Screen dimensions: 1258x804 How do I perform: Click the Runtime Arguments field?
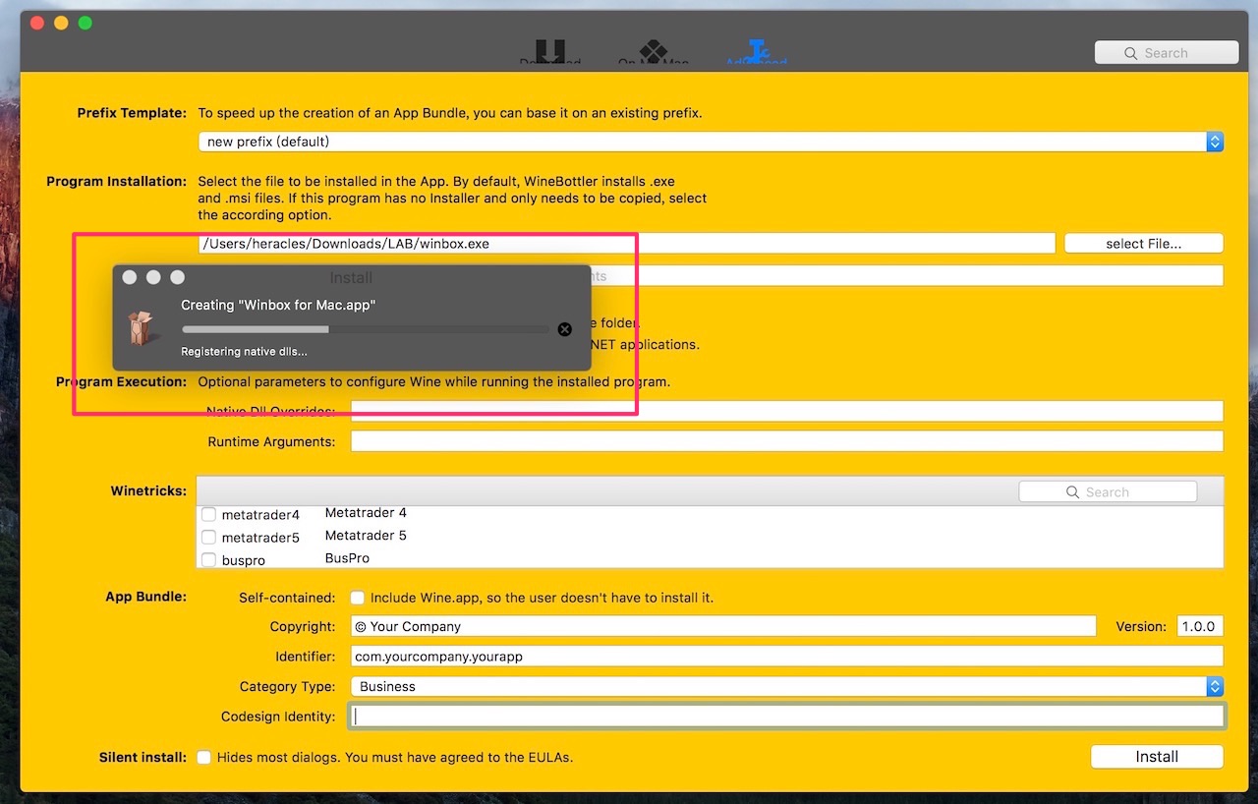pyautogui.click(x=787, y=441)
